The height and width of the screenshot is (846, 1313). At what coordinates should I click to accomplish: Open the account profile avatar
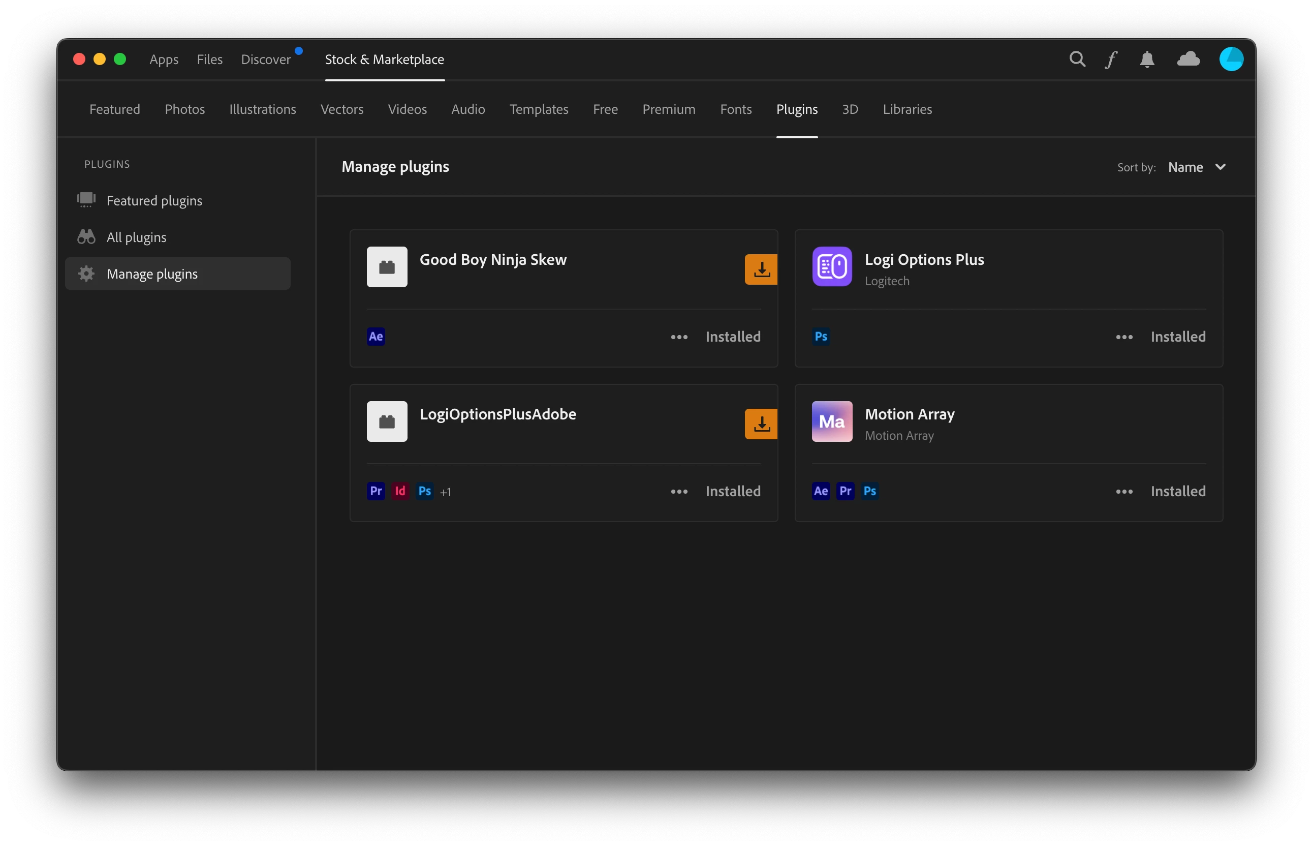tap(1231, 59)
